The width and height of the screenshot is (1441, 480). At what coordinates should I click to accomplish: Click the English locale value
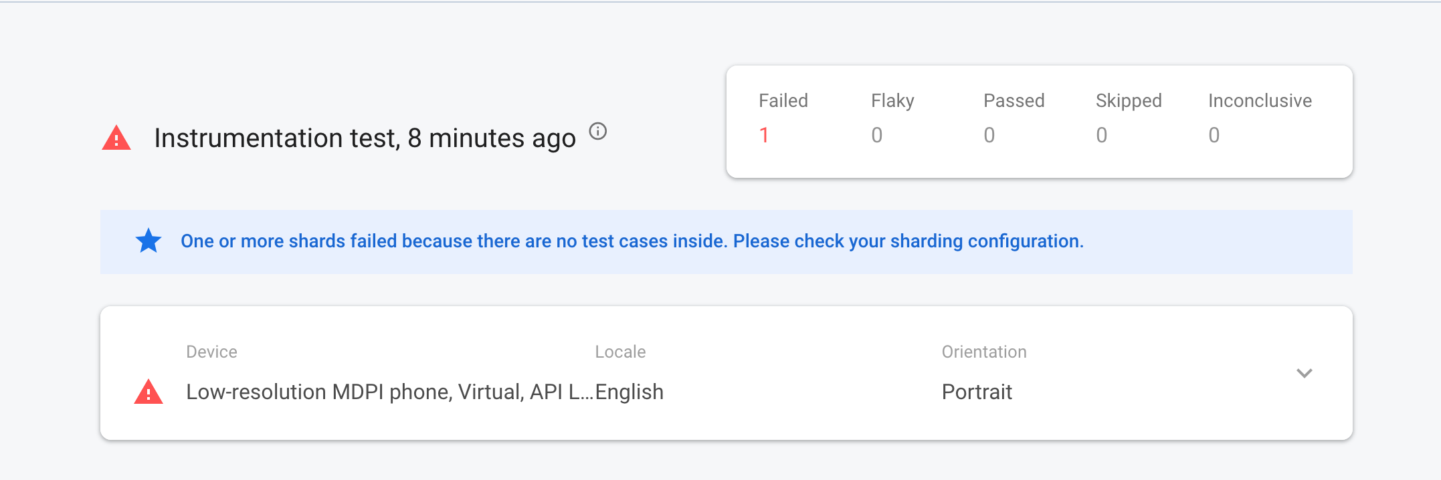630,392
